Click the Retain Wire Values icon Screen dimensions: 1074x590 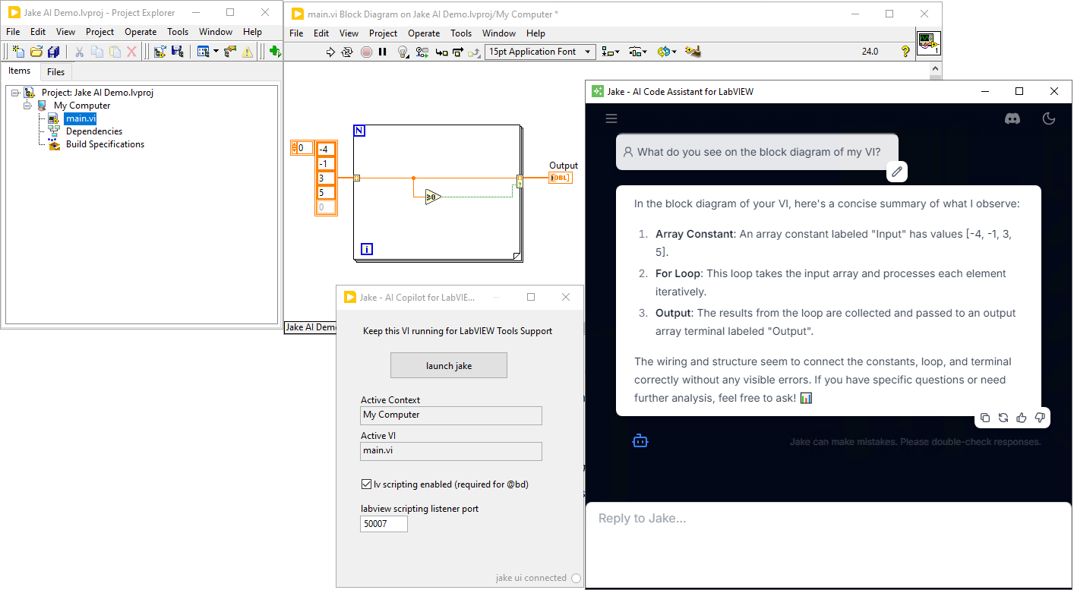(x=422, y=52)
